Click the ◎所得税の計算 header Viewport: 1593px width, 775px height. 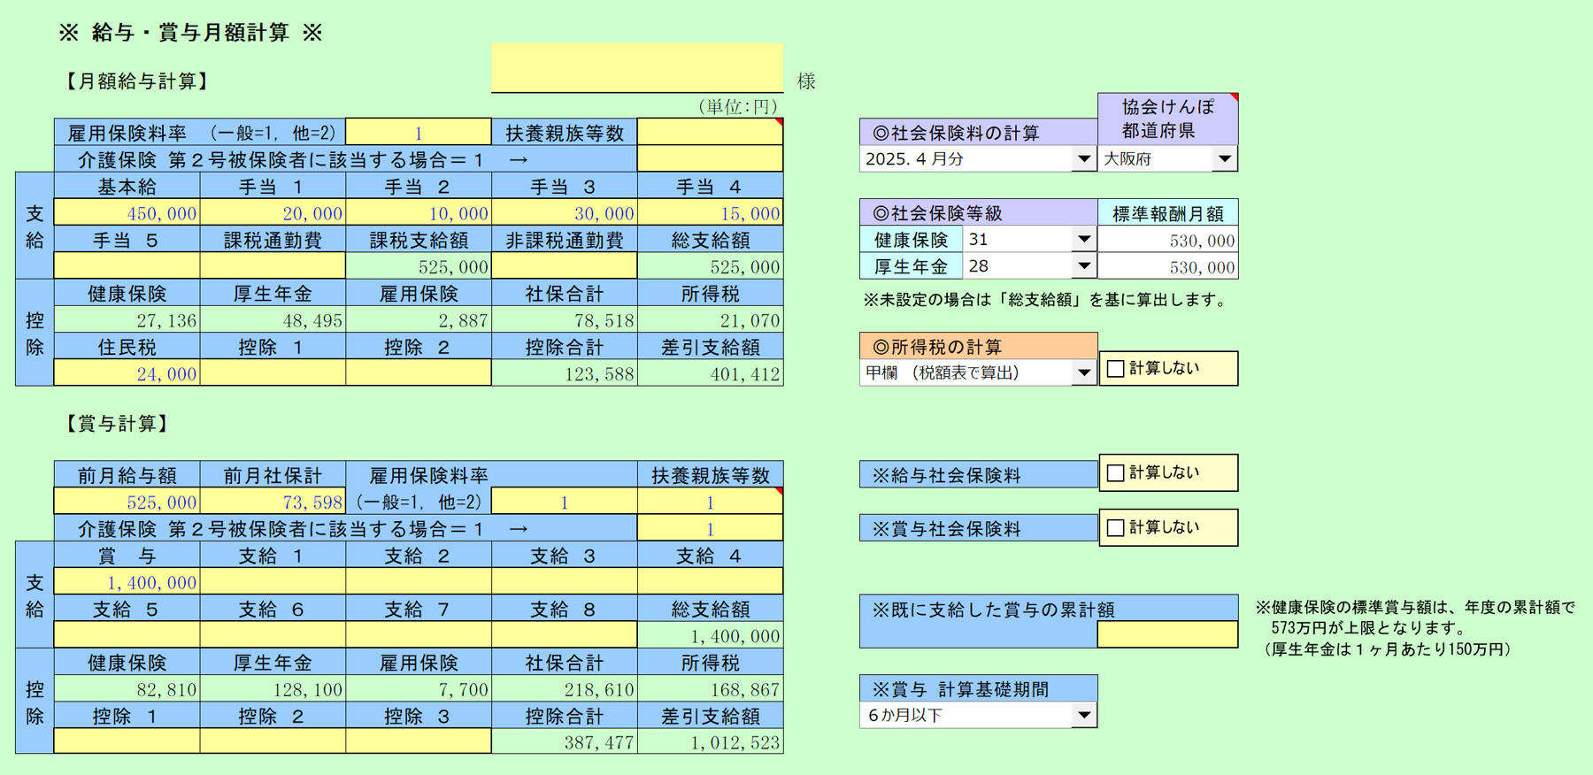click(x=978, y=347)
